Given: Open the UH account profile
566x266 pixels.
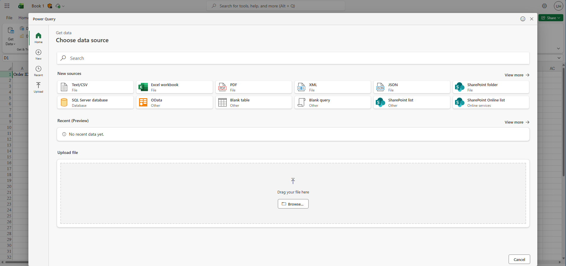Looking at the screenshot, I should [x=558, y=6].
